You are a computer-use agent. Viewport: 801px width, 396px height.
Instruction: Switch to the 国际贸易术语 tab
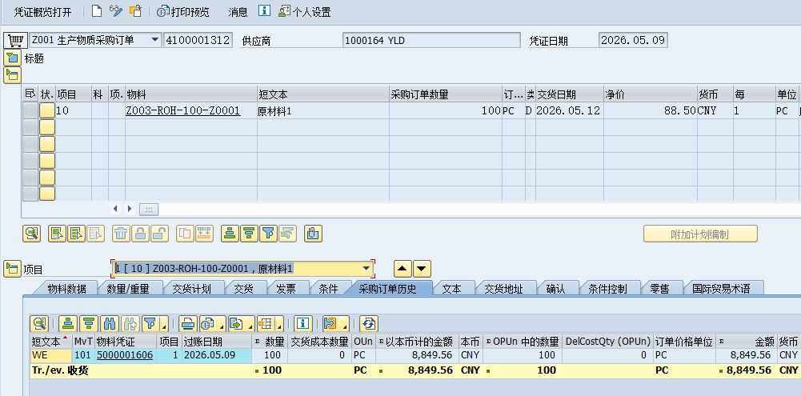click(x=721, y=289)
